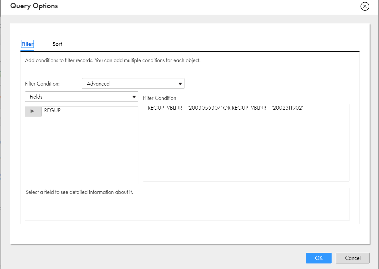The image size is (379, 269).
Task: Click the 'Filter Condition:' label
Action: 42,84
